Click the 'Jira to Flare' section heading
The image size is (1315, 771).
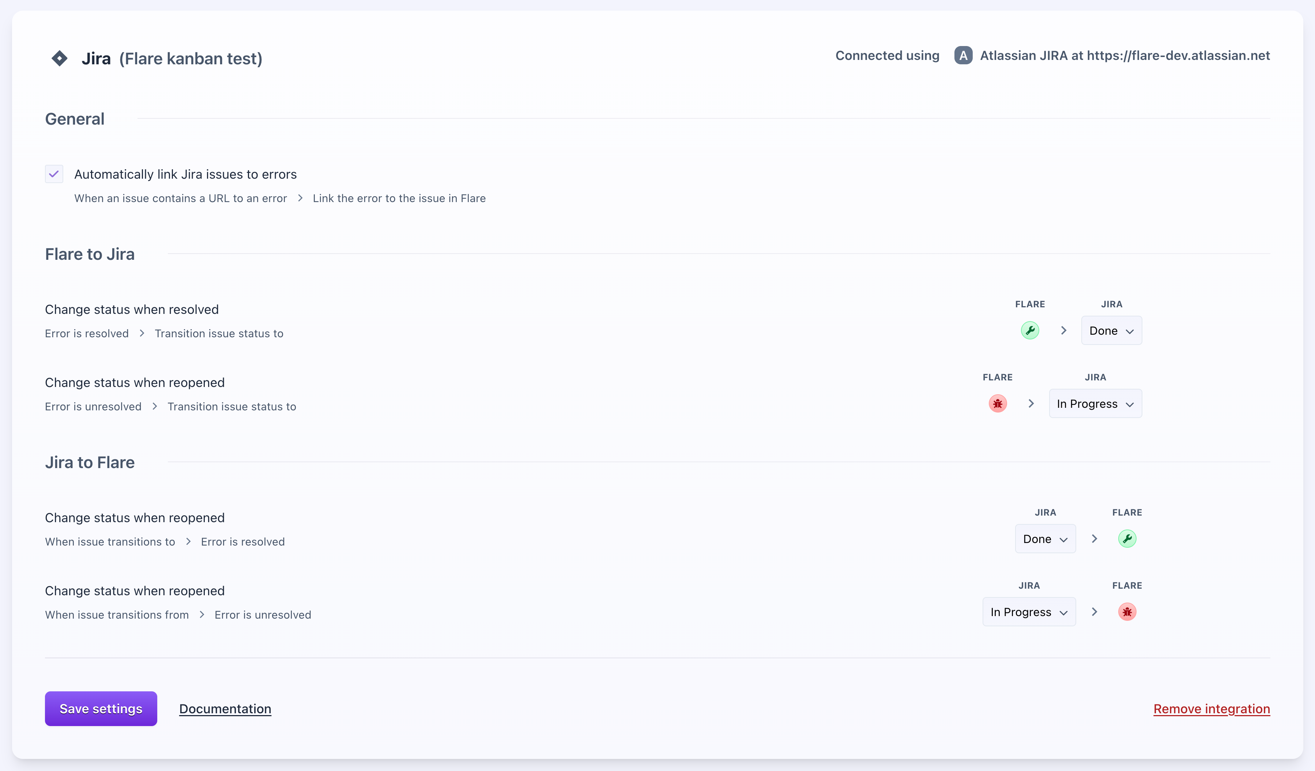coord(90,462)
